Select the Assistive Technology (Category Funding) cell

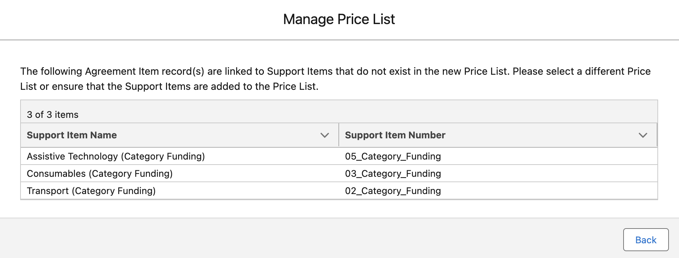[116, 156]
